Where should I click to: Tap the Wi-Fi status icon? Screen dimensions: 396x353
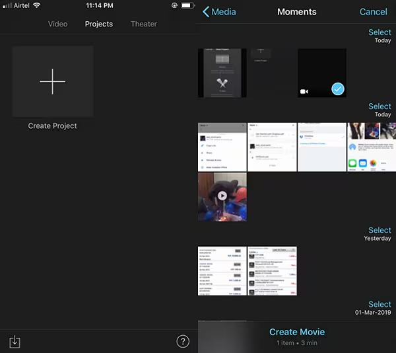point(36,5)
